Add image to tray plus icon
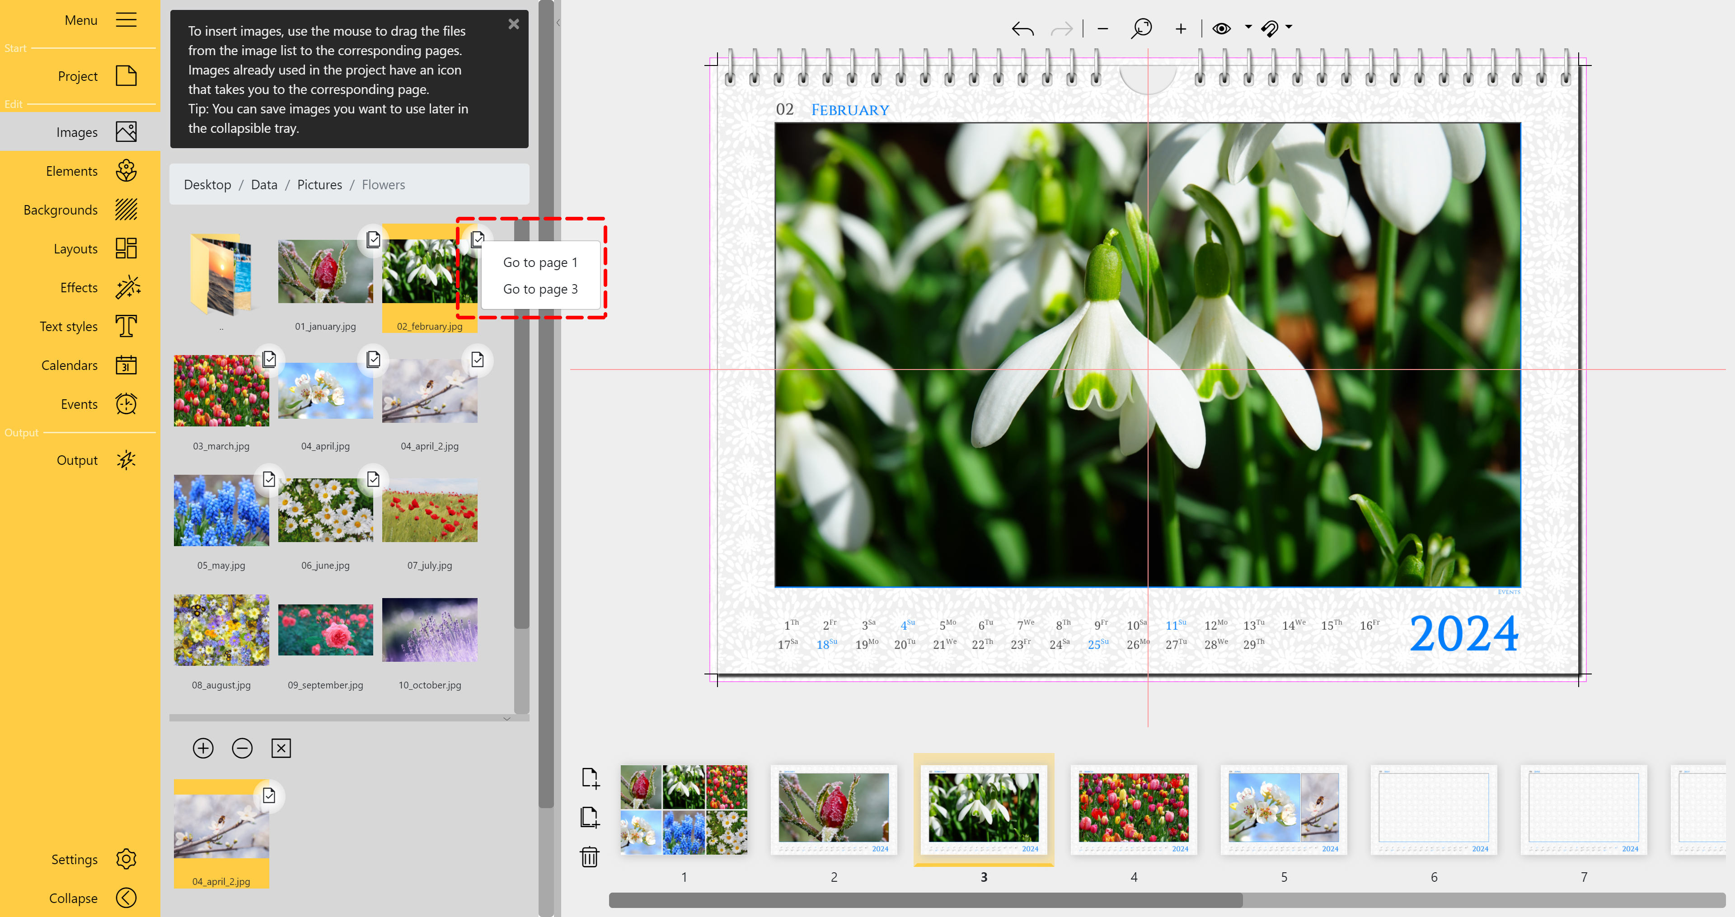The height and width of the screenshot is (917, 1735). [203, 748]
